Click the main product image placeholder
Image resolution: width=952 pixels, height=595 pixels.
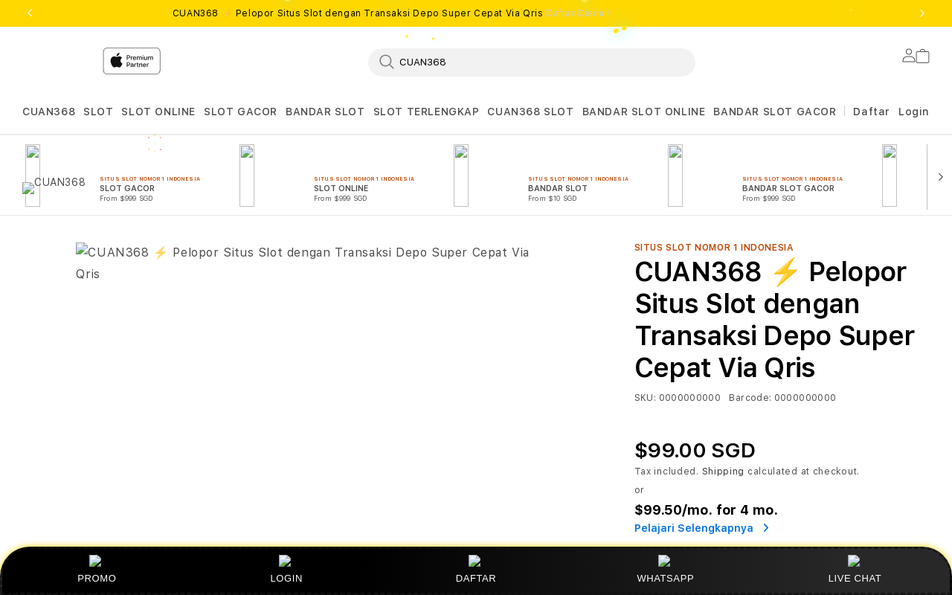tap(305, 263)
